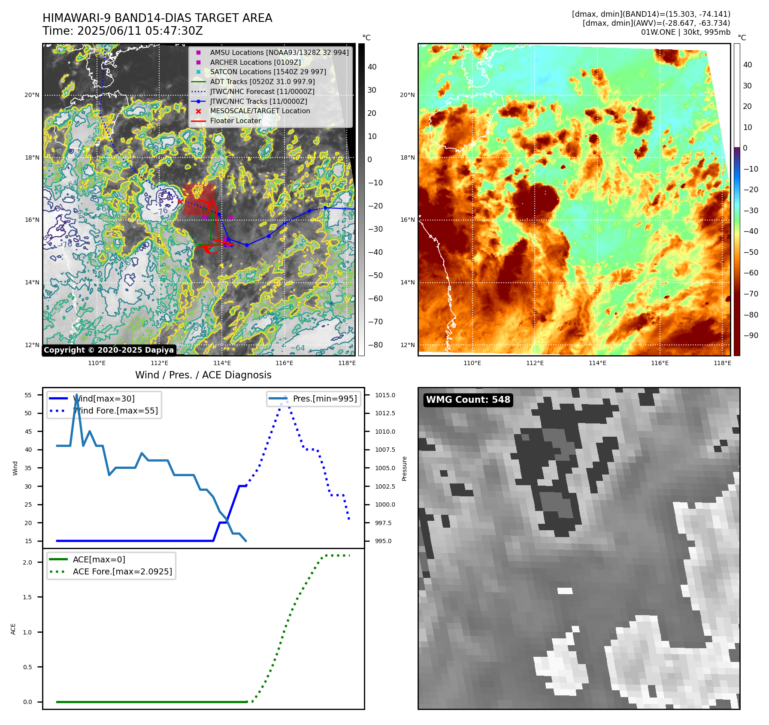Click the WMG grayscale pixel image
The image size is (769, 725).
pos(579,548)
